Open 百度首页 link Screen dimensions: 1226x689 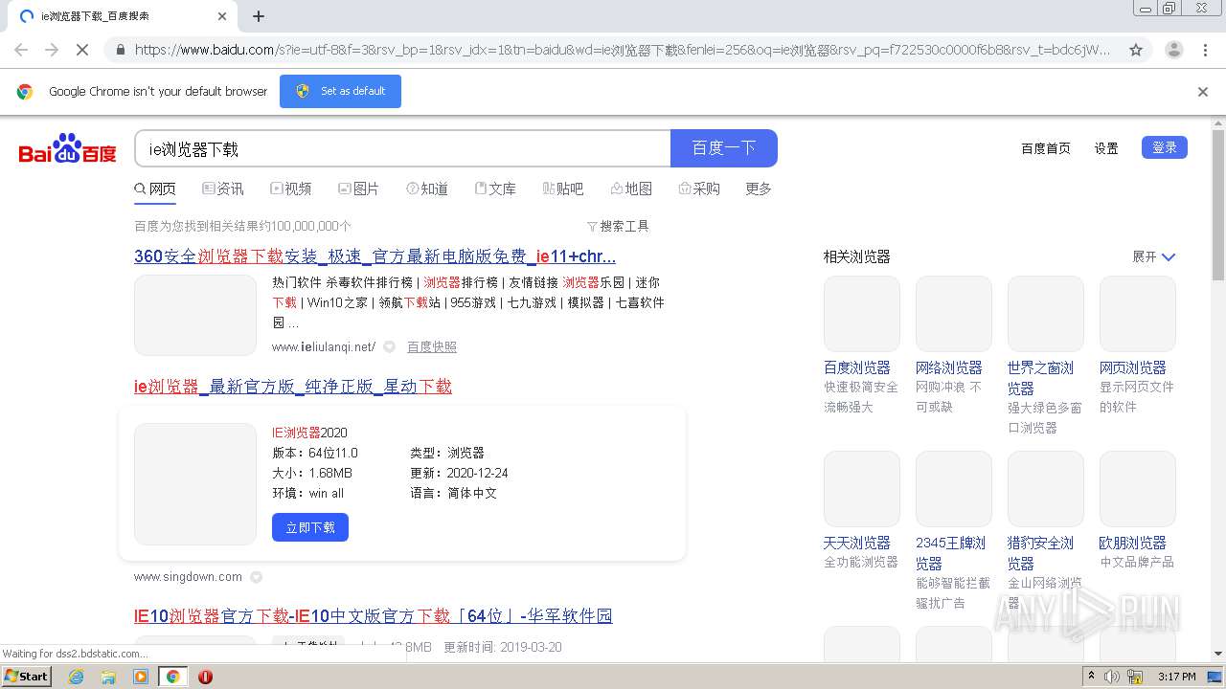[x=1046, y=148]
